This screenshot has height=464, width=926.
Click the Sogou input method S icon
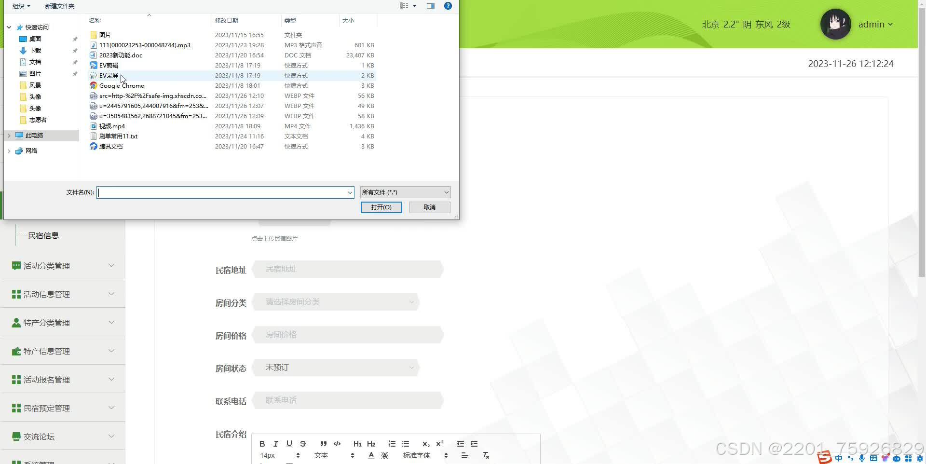coord(825,457)
